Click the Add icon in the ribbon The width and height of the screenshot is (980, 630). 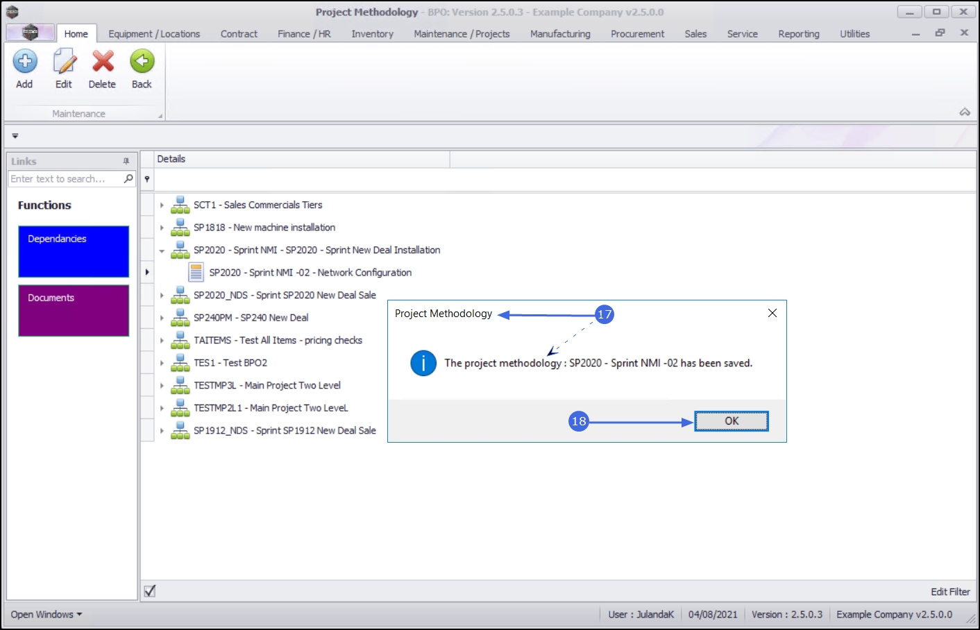click(x=25, y=61)
